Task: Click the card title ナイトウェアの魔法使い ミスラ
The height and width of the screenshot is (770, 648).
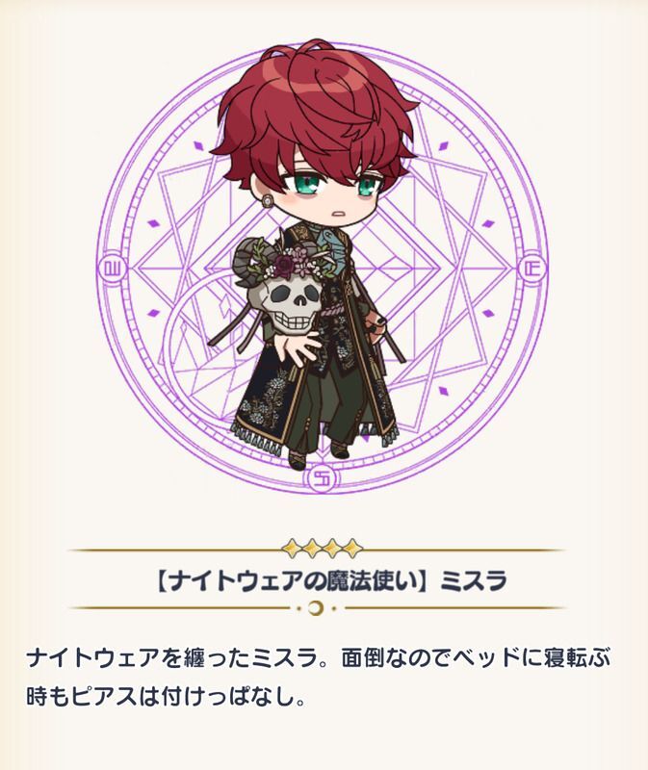Action: tap(330, 580)
